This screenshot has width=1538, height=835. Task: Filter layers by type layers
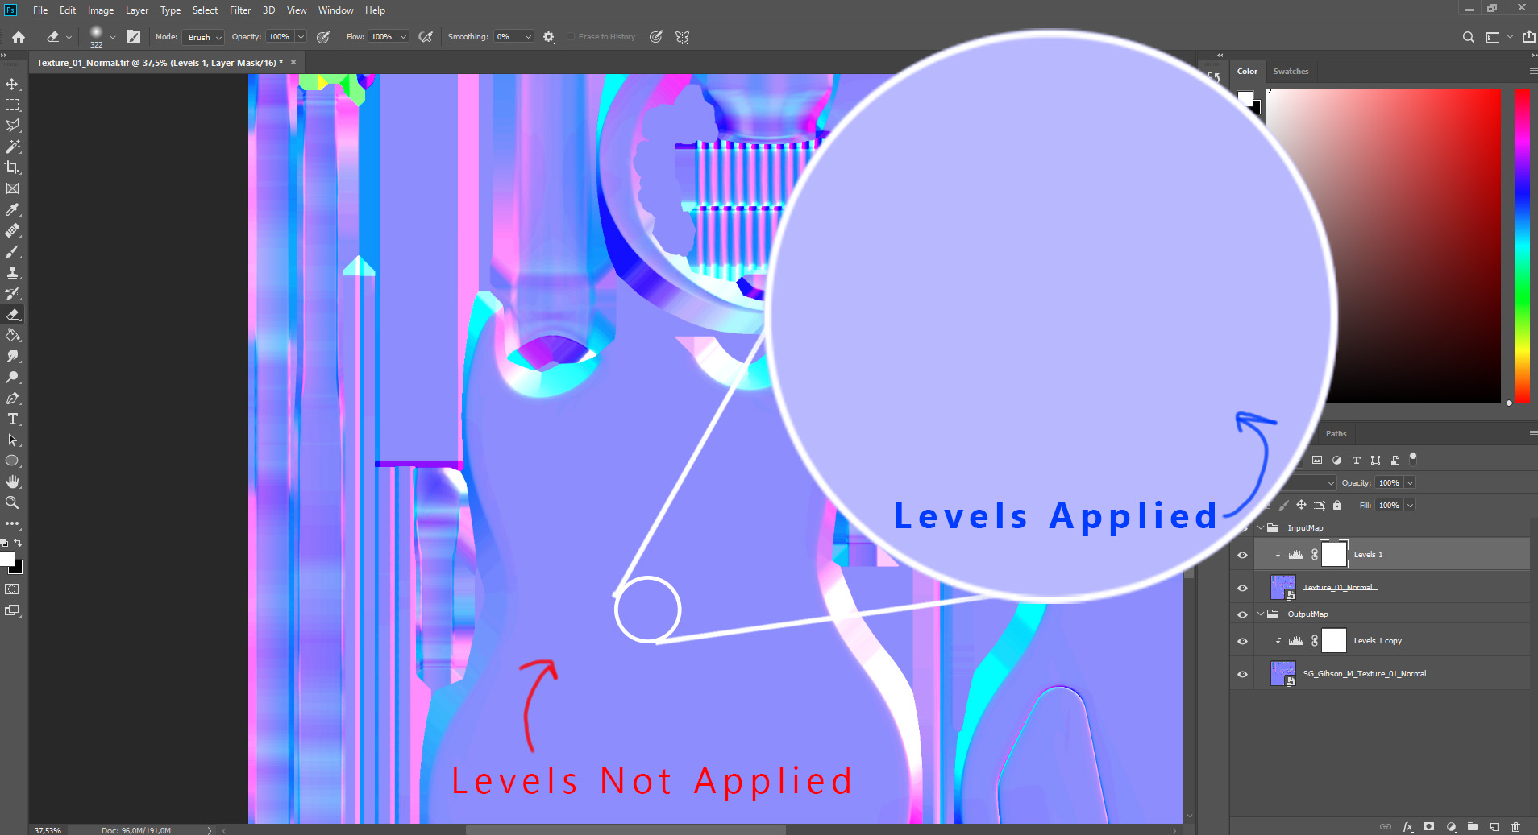click(1356, 461)
